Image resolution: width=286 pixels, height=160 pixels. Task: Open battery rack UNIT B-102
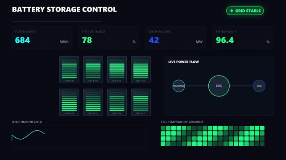(117, 70)
